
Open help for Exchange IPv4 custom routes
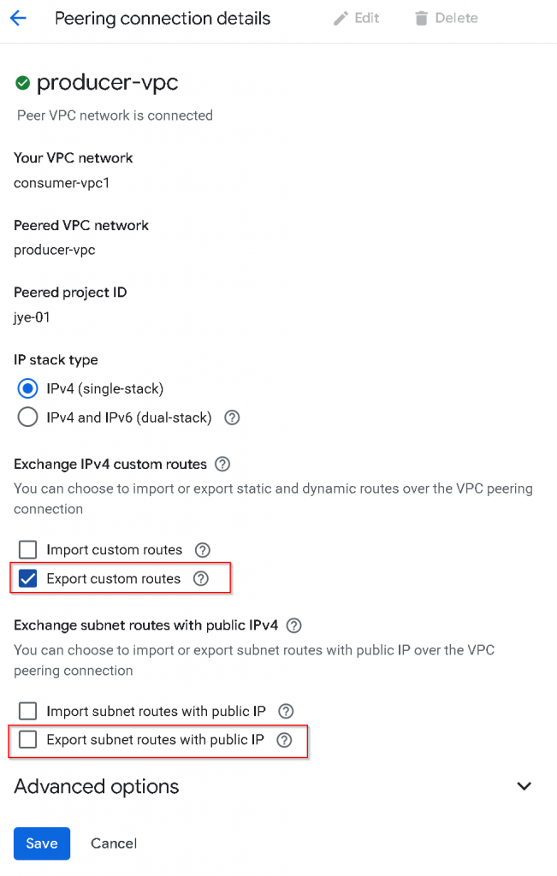point(222,465)
